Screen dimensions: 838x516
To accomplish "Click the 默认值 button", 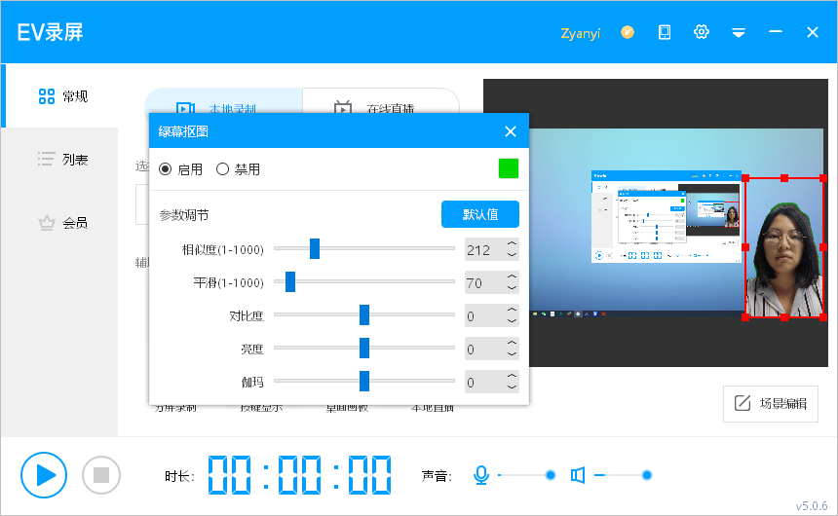I will [x=480, y=214].
